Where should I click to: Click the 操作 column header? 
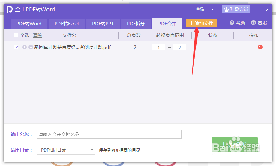[x=253, y=36]
